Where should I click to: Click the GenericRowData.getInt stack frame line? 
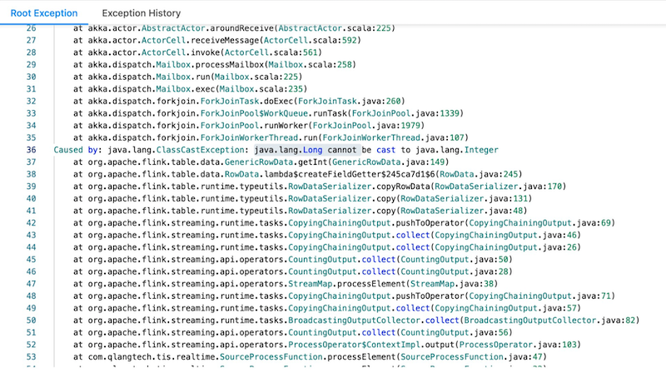click(261, 162)
